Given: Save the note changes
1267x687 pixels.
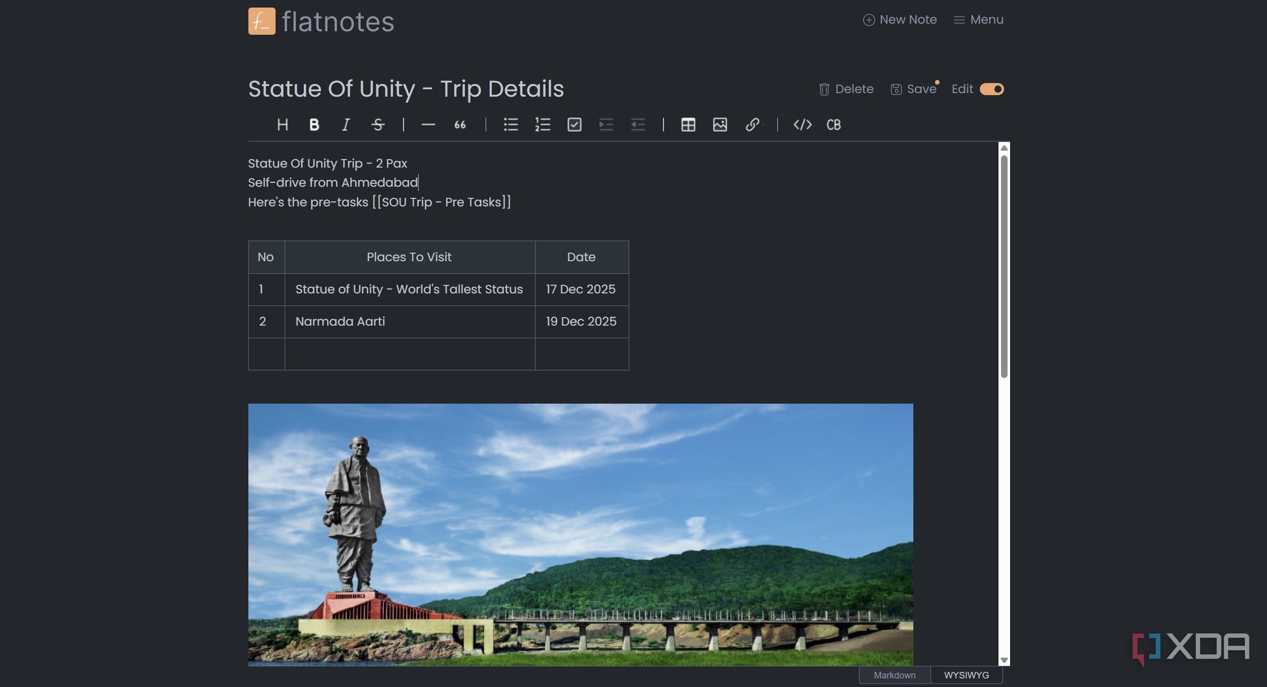Looking at the screenshot, I should pos(913,89).
